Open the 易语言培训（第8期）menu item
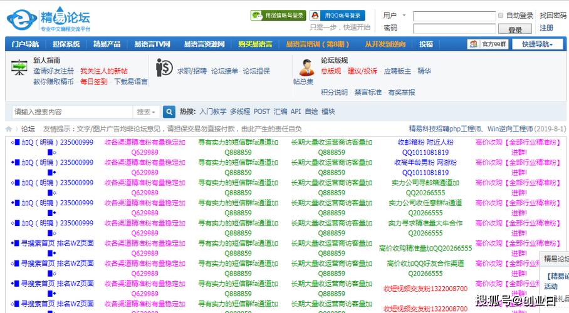Image resolution: width=569 pixels, height=313 pixels. (x=318, y=44)
